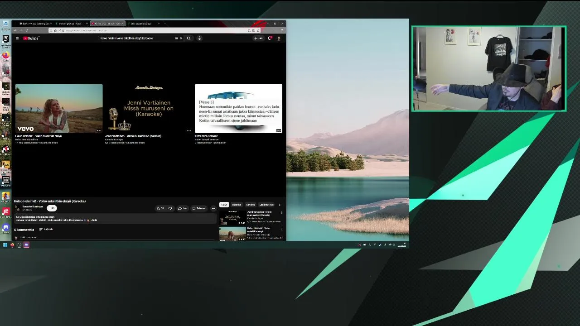580x326 pixels.
Task: Select the Ladannut: Karaoke filter chip
Action: 267,205
